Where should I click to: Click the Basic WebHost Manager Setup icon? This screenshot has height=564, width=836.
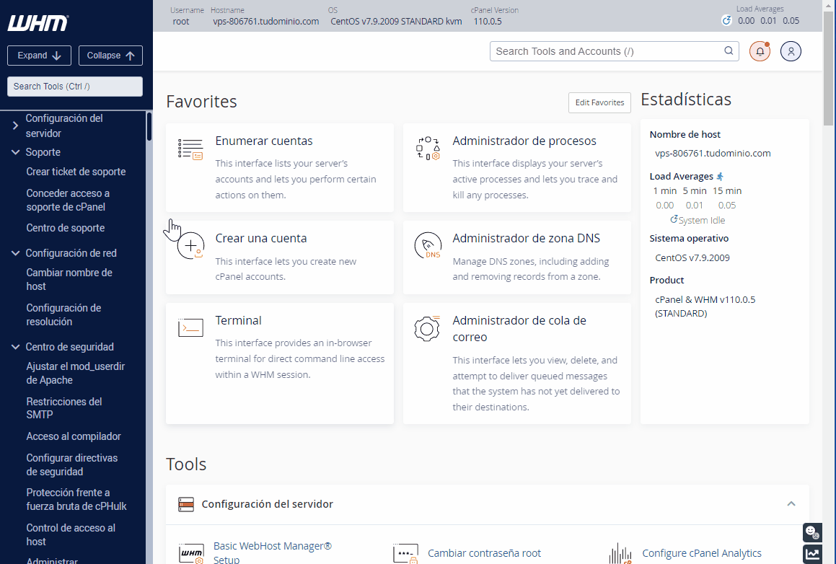191,553
